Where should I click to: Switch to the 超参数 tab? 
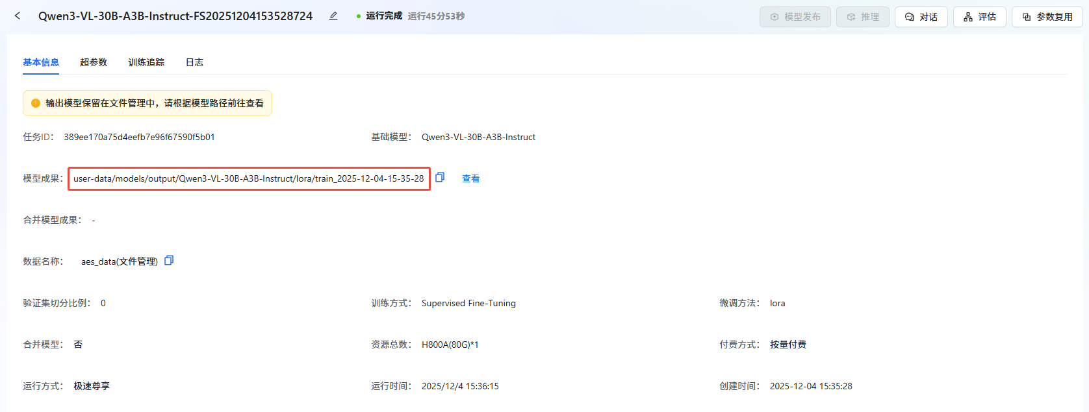pyautogui.click(x=94, y=62)
